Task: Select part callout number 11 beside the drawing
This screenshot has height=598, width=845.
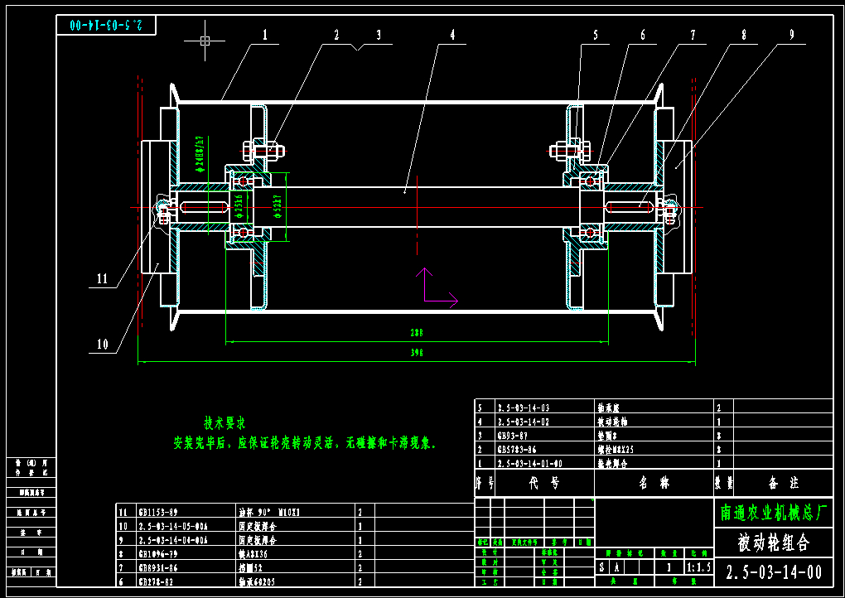Action: (x=103, y=279)
